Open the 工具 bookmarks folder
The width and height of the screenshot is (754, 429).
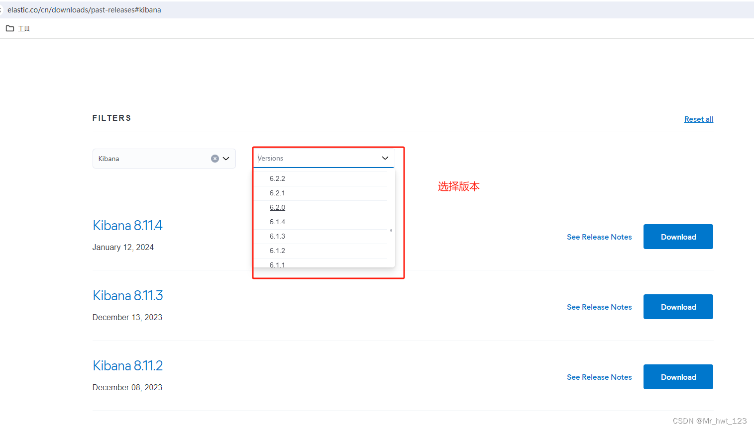pos(18,28)
